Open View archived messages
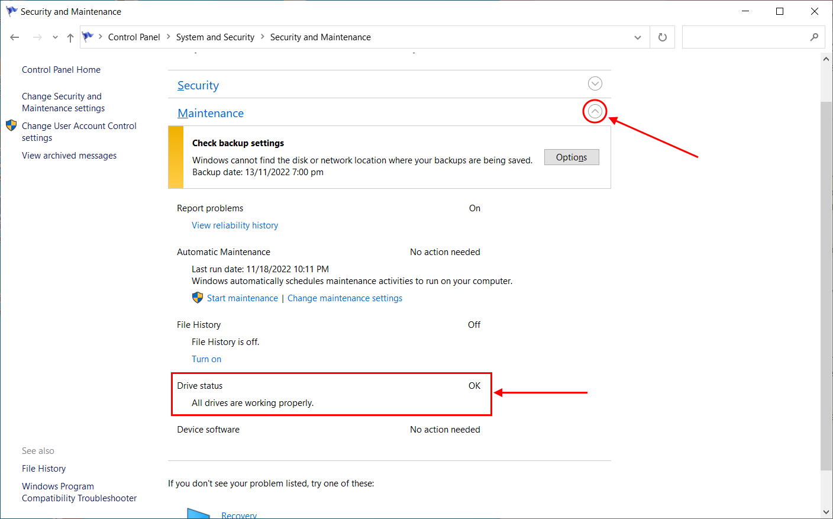 click(69, 156)
